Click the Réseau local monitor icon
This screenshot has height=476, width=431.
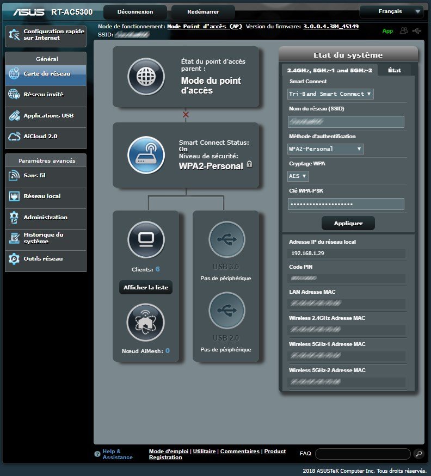[x=14, y=196]
